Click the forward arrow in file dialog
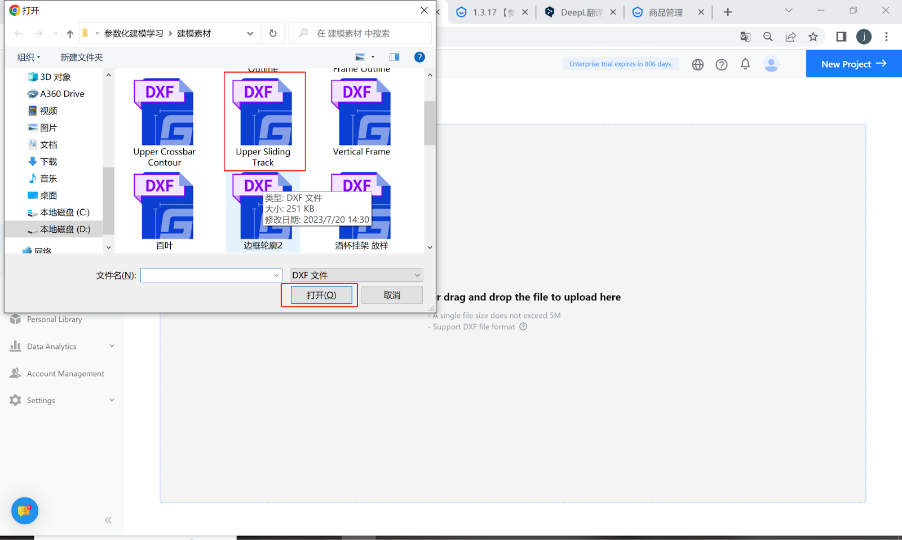This screenshot has width=902, height=540. pyautogui.click(x=38, y=34)
